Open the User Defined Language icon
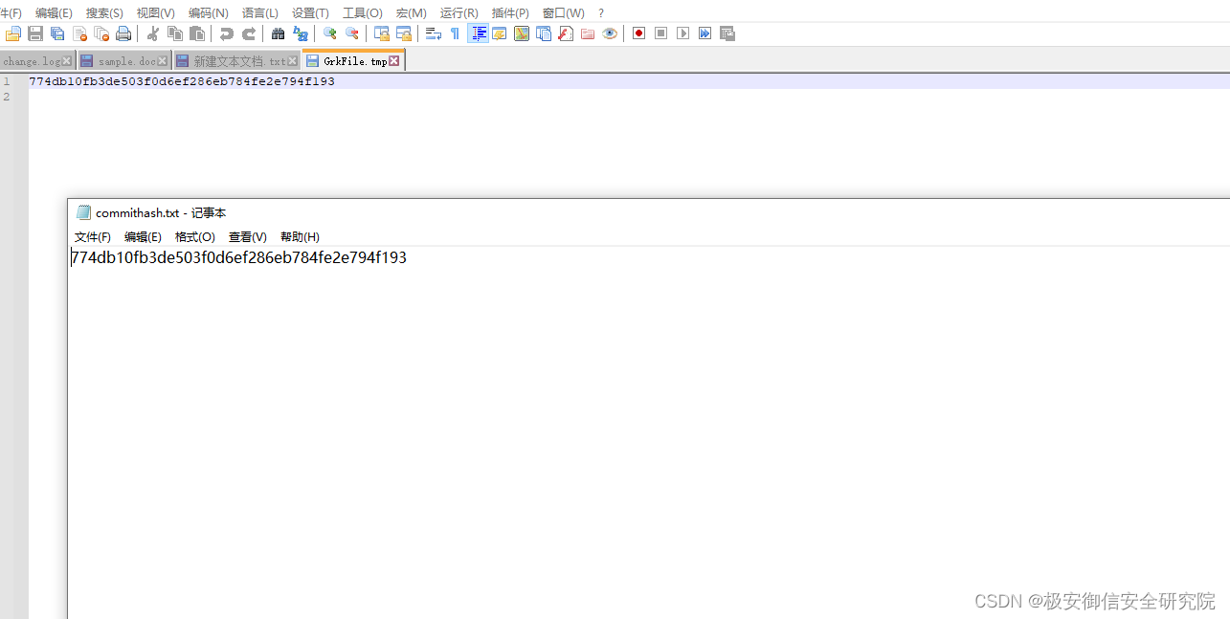1230x619 pixels. [x=499, y=33]
